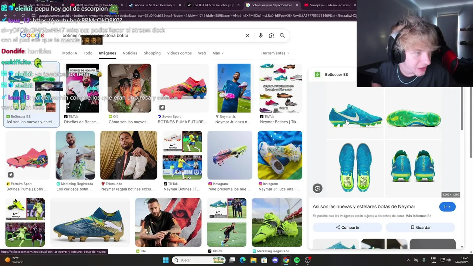This screenshot has width=473, height=266.
Task: Open TikTok Diseños de Botines thumbnail
Action: click(82, 88)
